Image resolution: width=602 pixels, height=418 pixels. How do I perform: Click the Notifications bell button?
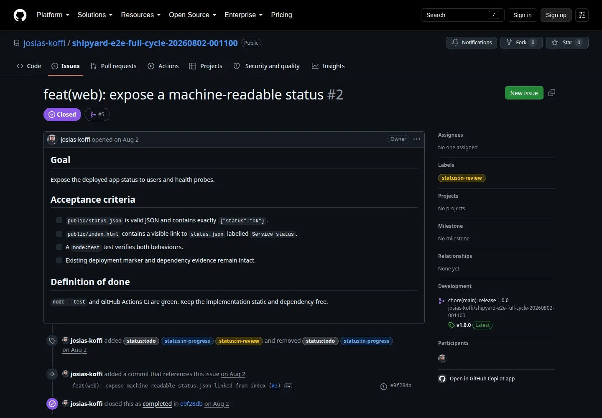[x=472, y=43]
